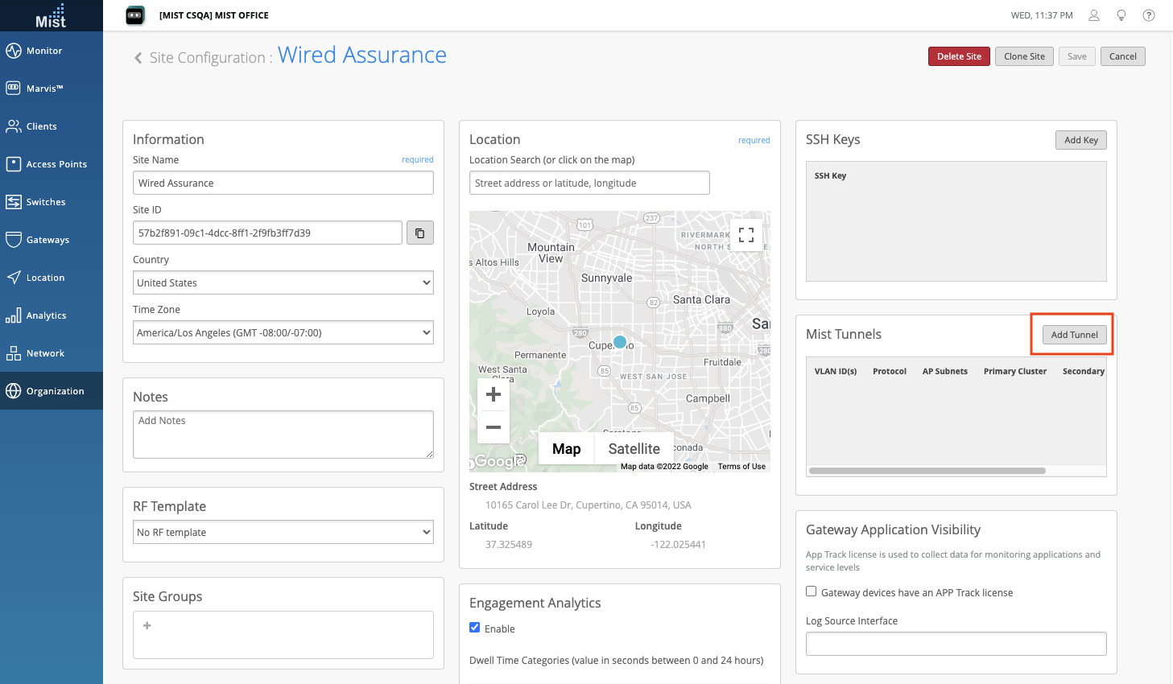Switch map to Satellite view
The width and height of the screenshot is (1173, 684).
634,449
